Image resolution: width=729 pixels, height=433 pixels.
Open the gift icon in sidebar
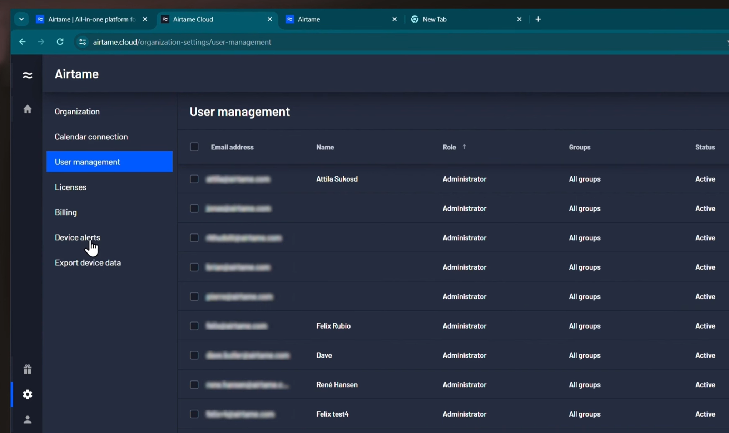point(28,369)
